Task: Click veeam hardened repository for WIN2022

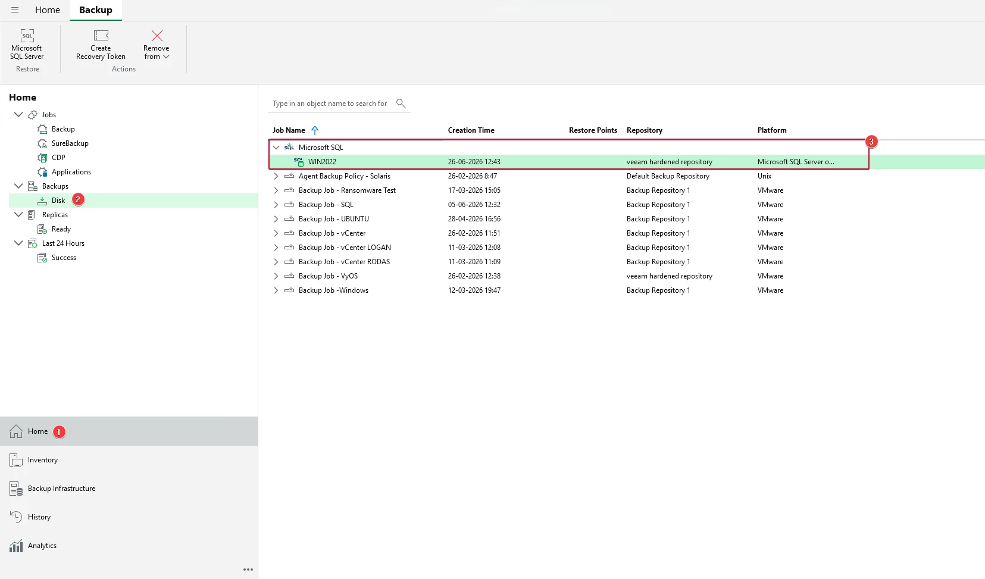Action: point(670,162)
